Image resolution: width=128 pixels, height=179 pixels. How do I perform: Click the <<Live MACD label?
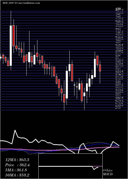coord(108,172)
